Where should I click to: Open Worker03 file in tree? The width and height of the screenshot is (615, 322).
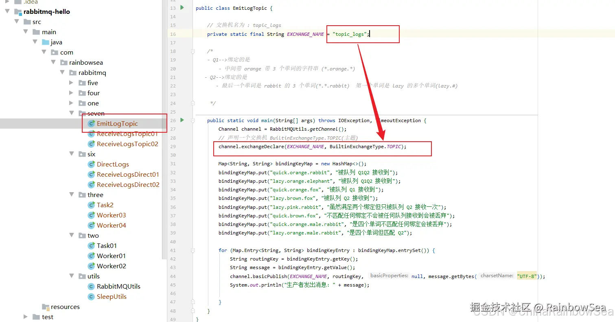click(x=112, y=215)
